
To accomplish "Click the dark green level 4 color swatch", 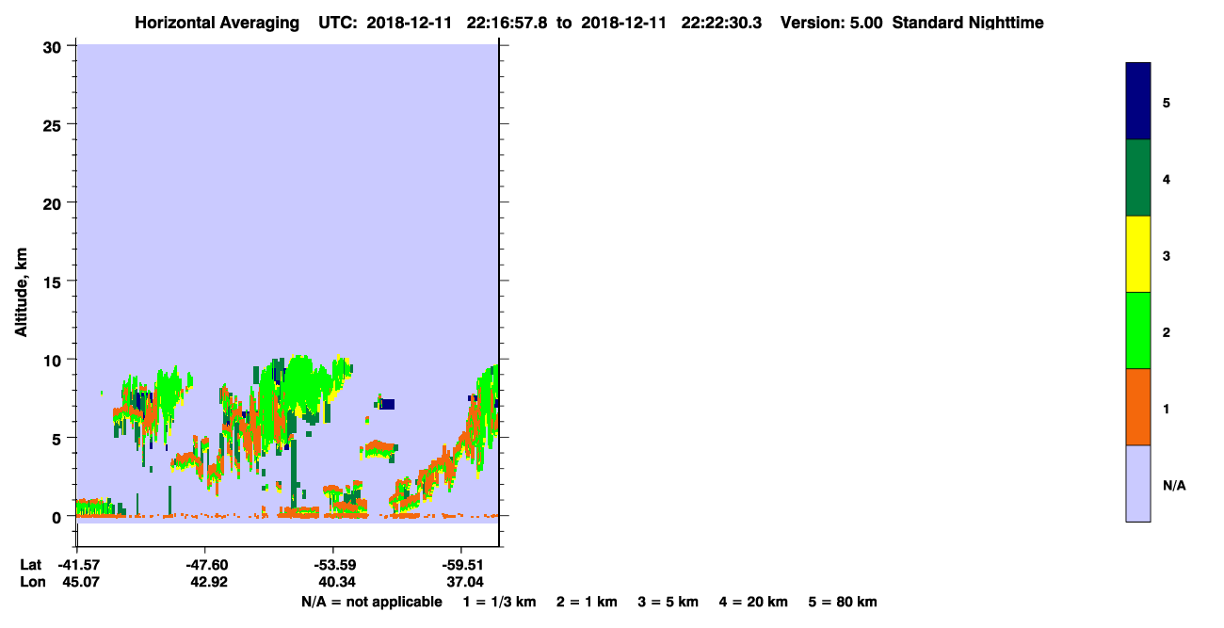I will pos(1138,178).
